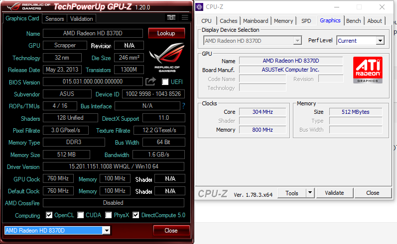This screenshot has height=244, width=397.
Task: Click the ROPs/TMUs 4 / 16 value
Action: [x=60, y=106]
